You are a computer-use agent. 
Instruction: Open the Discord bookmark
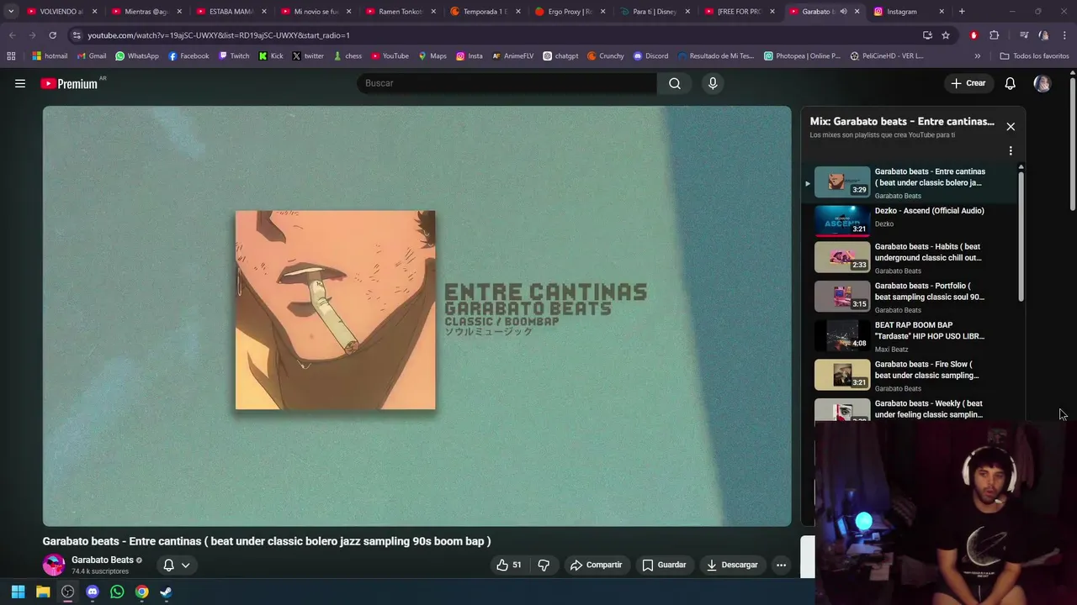point(650,56)
